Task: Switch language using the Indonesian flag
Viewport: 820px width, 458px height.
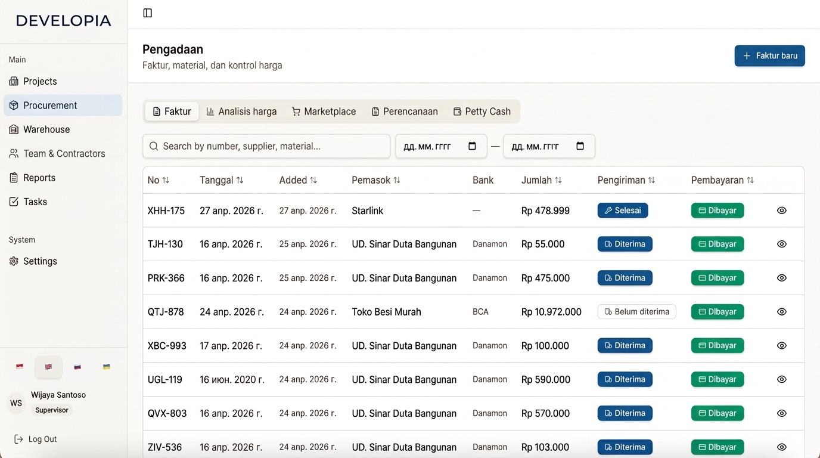Action: click(20, 367)
